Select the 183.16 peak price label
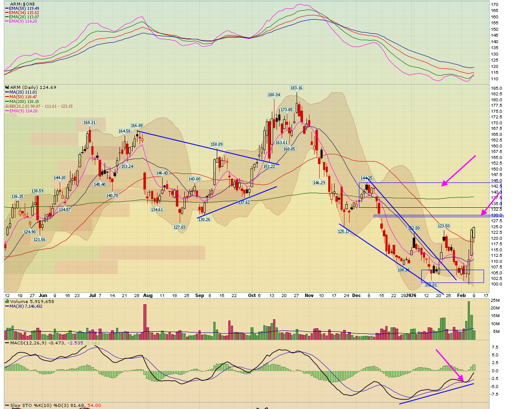 coord(296,88)
